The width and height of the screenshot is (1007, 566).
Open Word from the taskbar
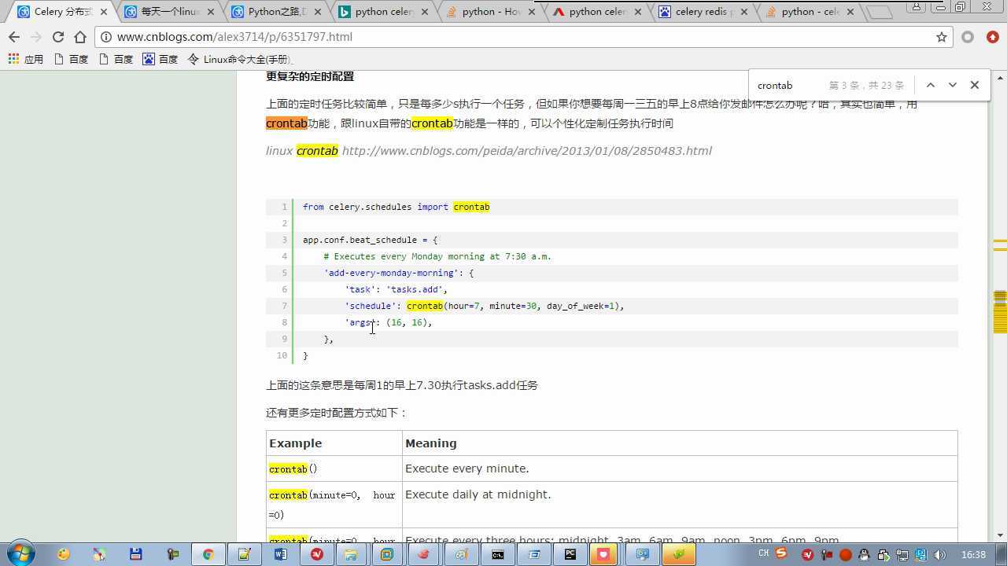coord(280,554)
